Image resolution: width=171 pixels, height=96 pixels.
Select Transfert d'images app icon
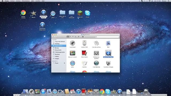pyautogui.click(x=108, y=63)
